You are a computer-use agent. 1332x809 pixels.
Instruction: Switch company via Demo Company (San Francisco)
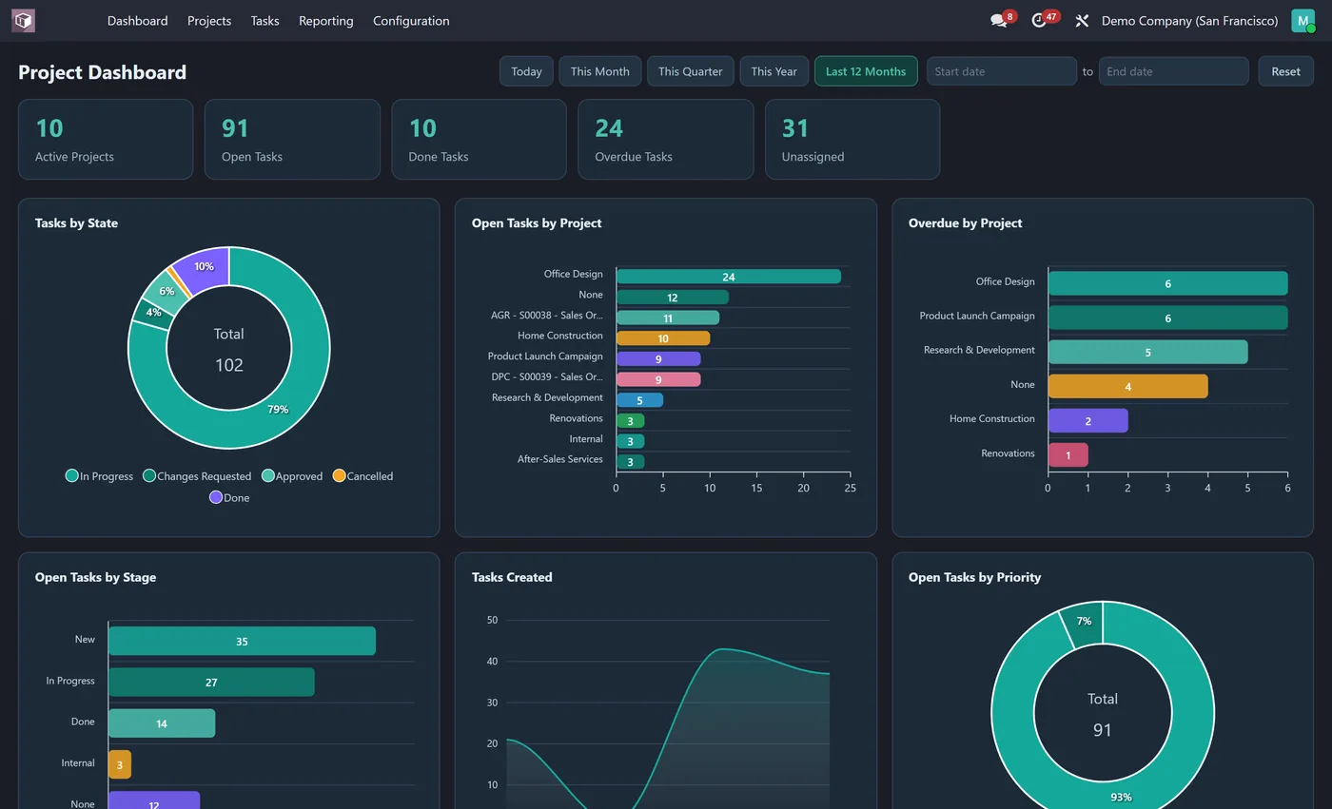1189,20
